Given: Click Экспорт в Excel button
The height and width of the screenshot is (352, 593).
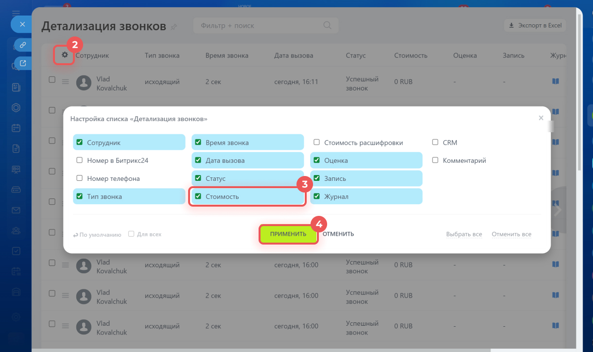Looking at the screenshot, I should point(535,25).
